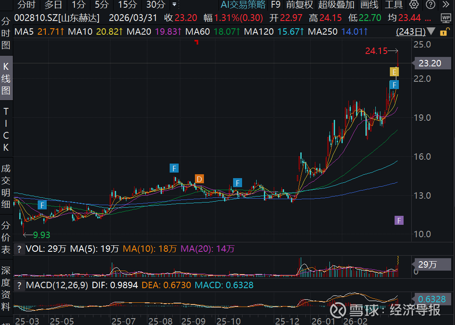Click the DEA: 0.6730 value

(x=166, y=285)
